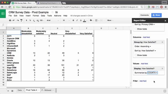Enable Show totals under Primary CRM sort
Viewport: 168px width, 94px height.
(x=136, y=29)
